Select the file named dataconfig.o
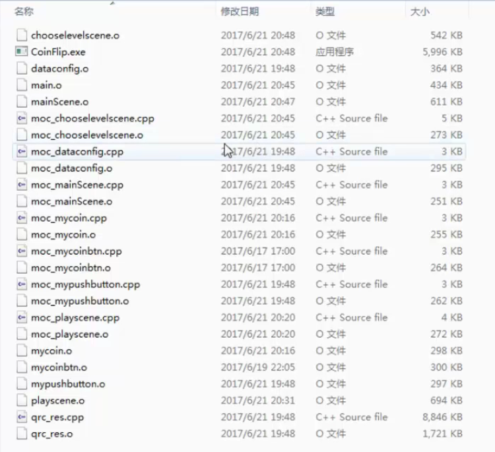Screen dimensions: 495x452 pyautogui.click(x=59, y=69)
